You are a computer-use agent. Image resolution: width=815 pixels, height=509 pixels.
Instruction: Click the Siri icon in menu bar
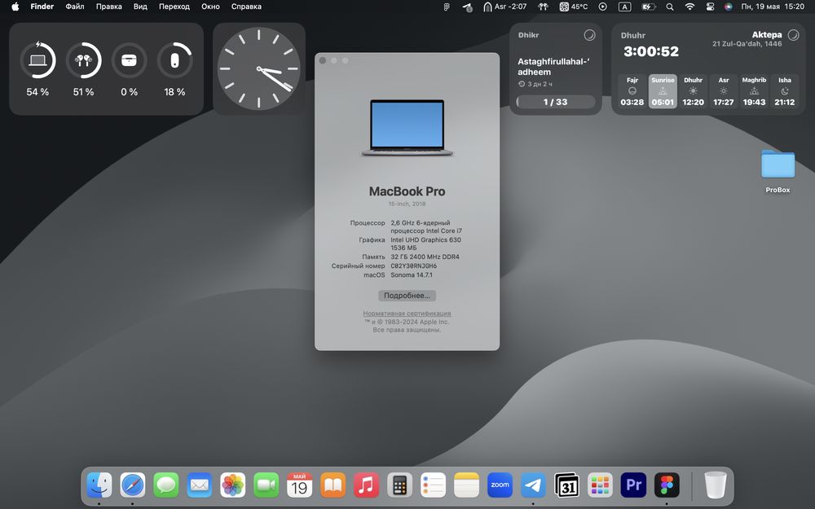728,7
